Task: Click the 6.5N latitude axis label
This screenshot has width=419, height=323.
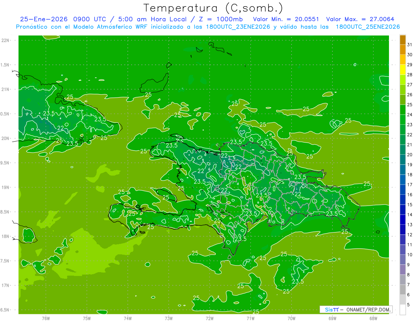Action: (x=5, y=310)
